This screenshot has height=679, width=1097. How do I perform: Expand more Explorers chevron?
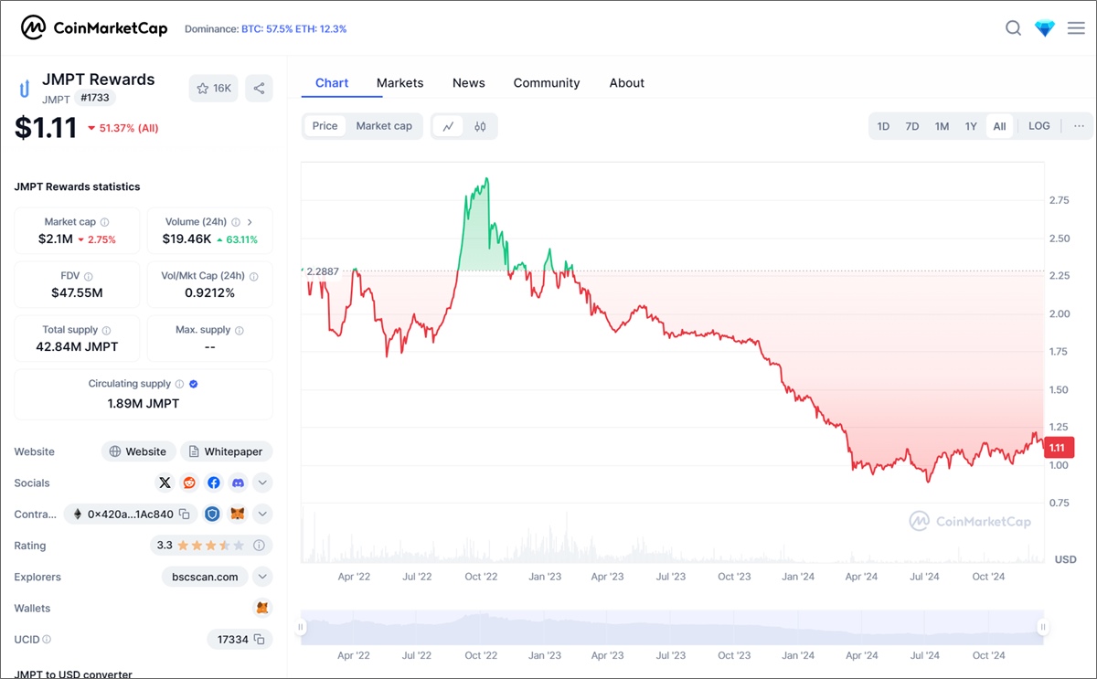pos(262,577)
